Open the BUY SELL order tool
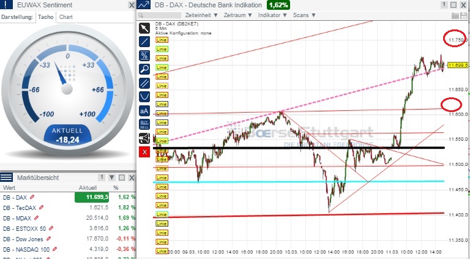The height and width of the screenshot is (259, 470). 144,124
